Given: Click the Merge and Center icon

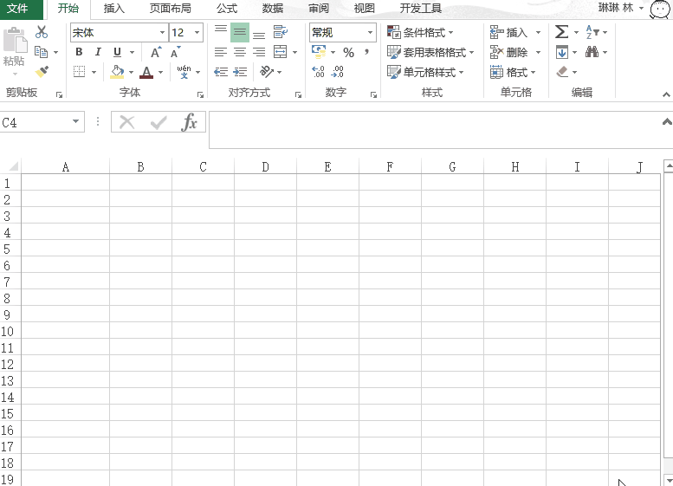Looking at the screenshot, I should coord(281,52).
